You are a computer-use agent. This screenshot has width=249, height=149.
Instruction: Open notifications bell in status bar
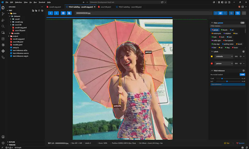coord(247,147)
